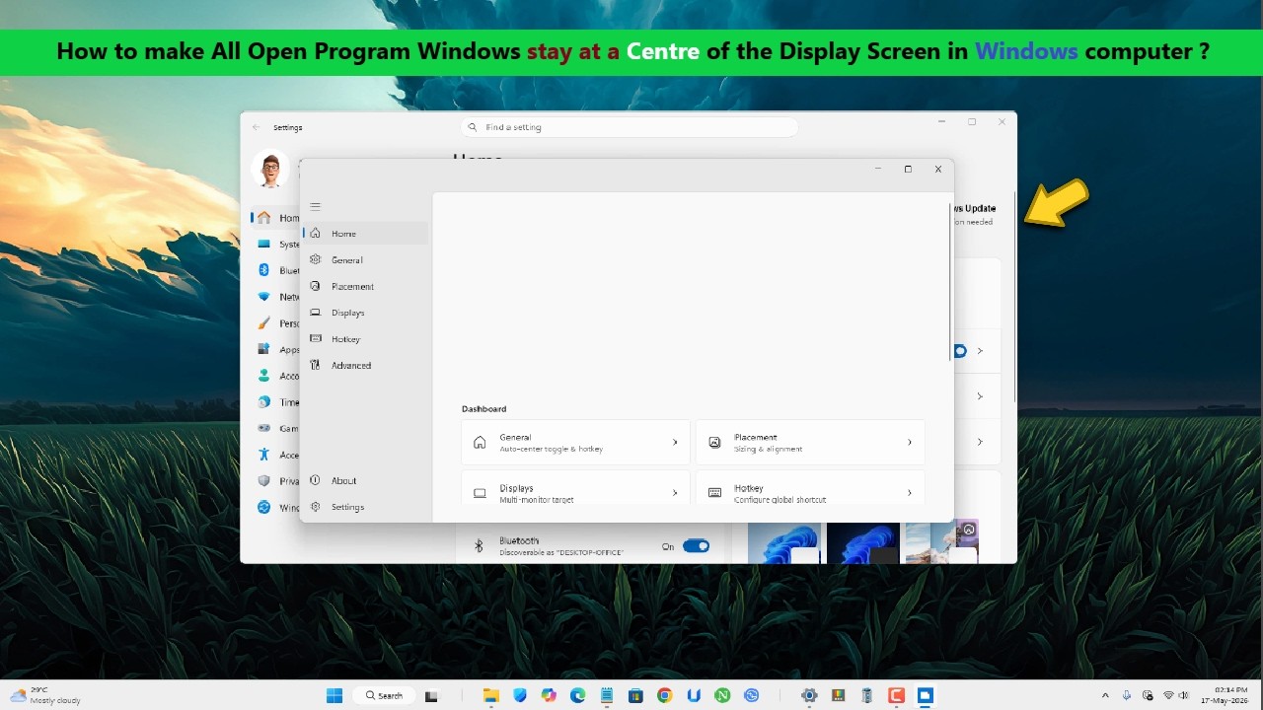The width and height of the screenshot is (1263, 710).
Task: Go back using the Settings window back arrow
Action: tap(257, 127)
